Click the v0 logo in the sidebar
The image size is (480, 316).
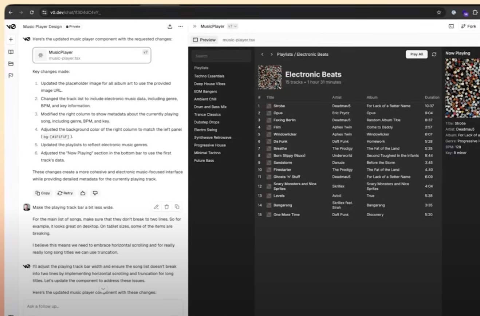point(11,27)
